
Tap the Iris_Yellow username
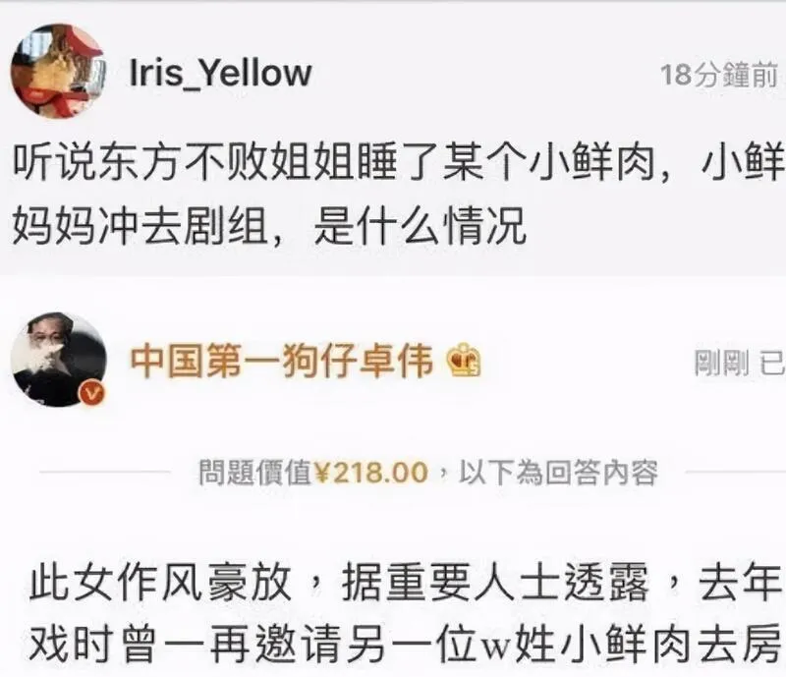pos(220,74)
